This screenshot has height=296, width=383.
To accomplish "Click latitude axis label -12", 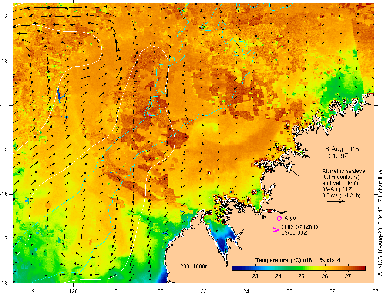I will tap(5, 17).
